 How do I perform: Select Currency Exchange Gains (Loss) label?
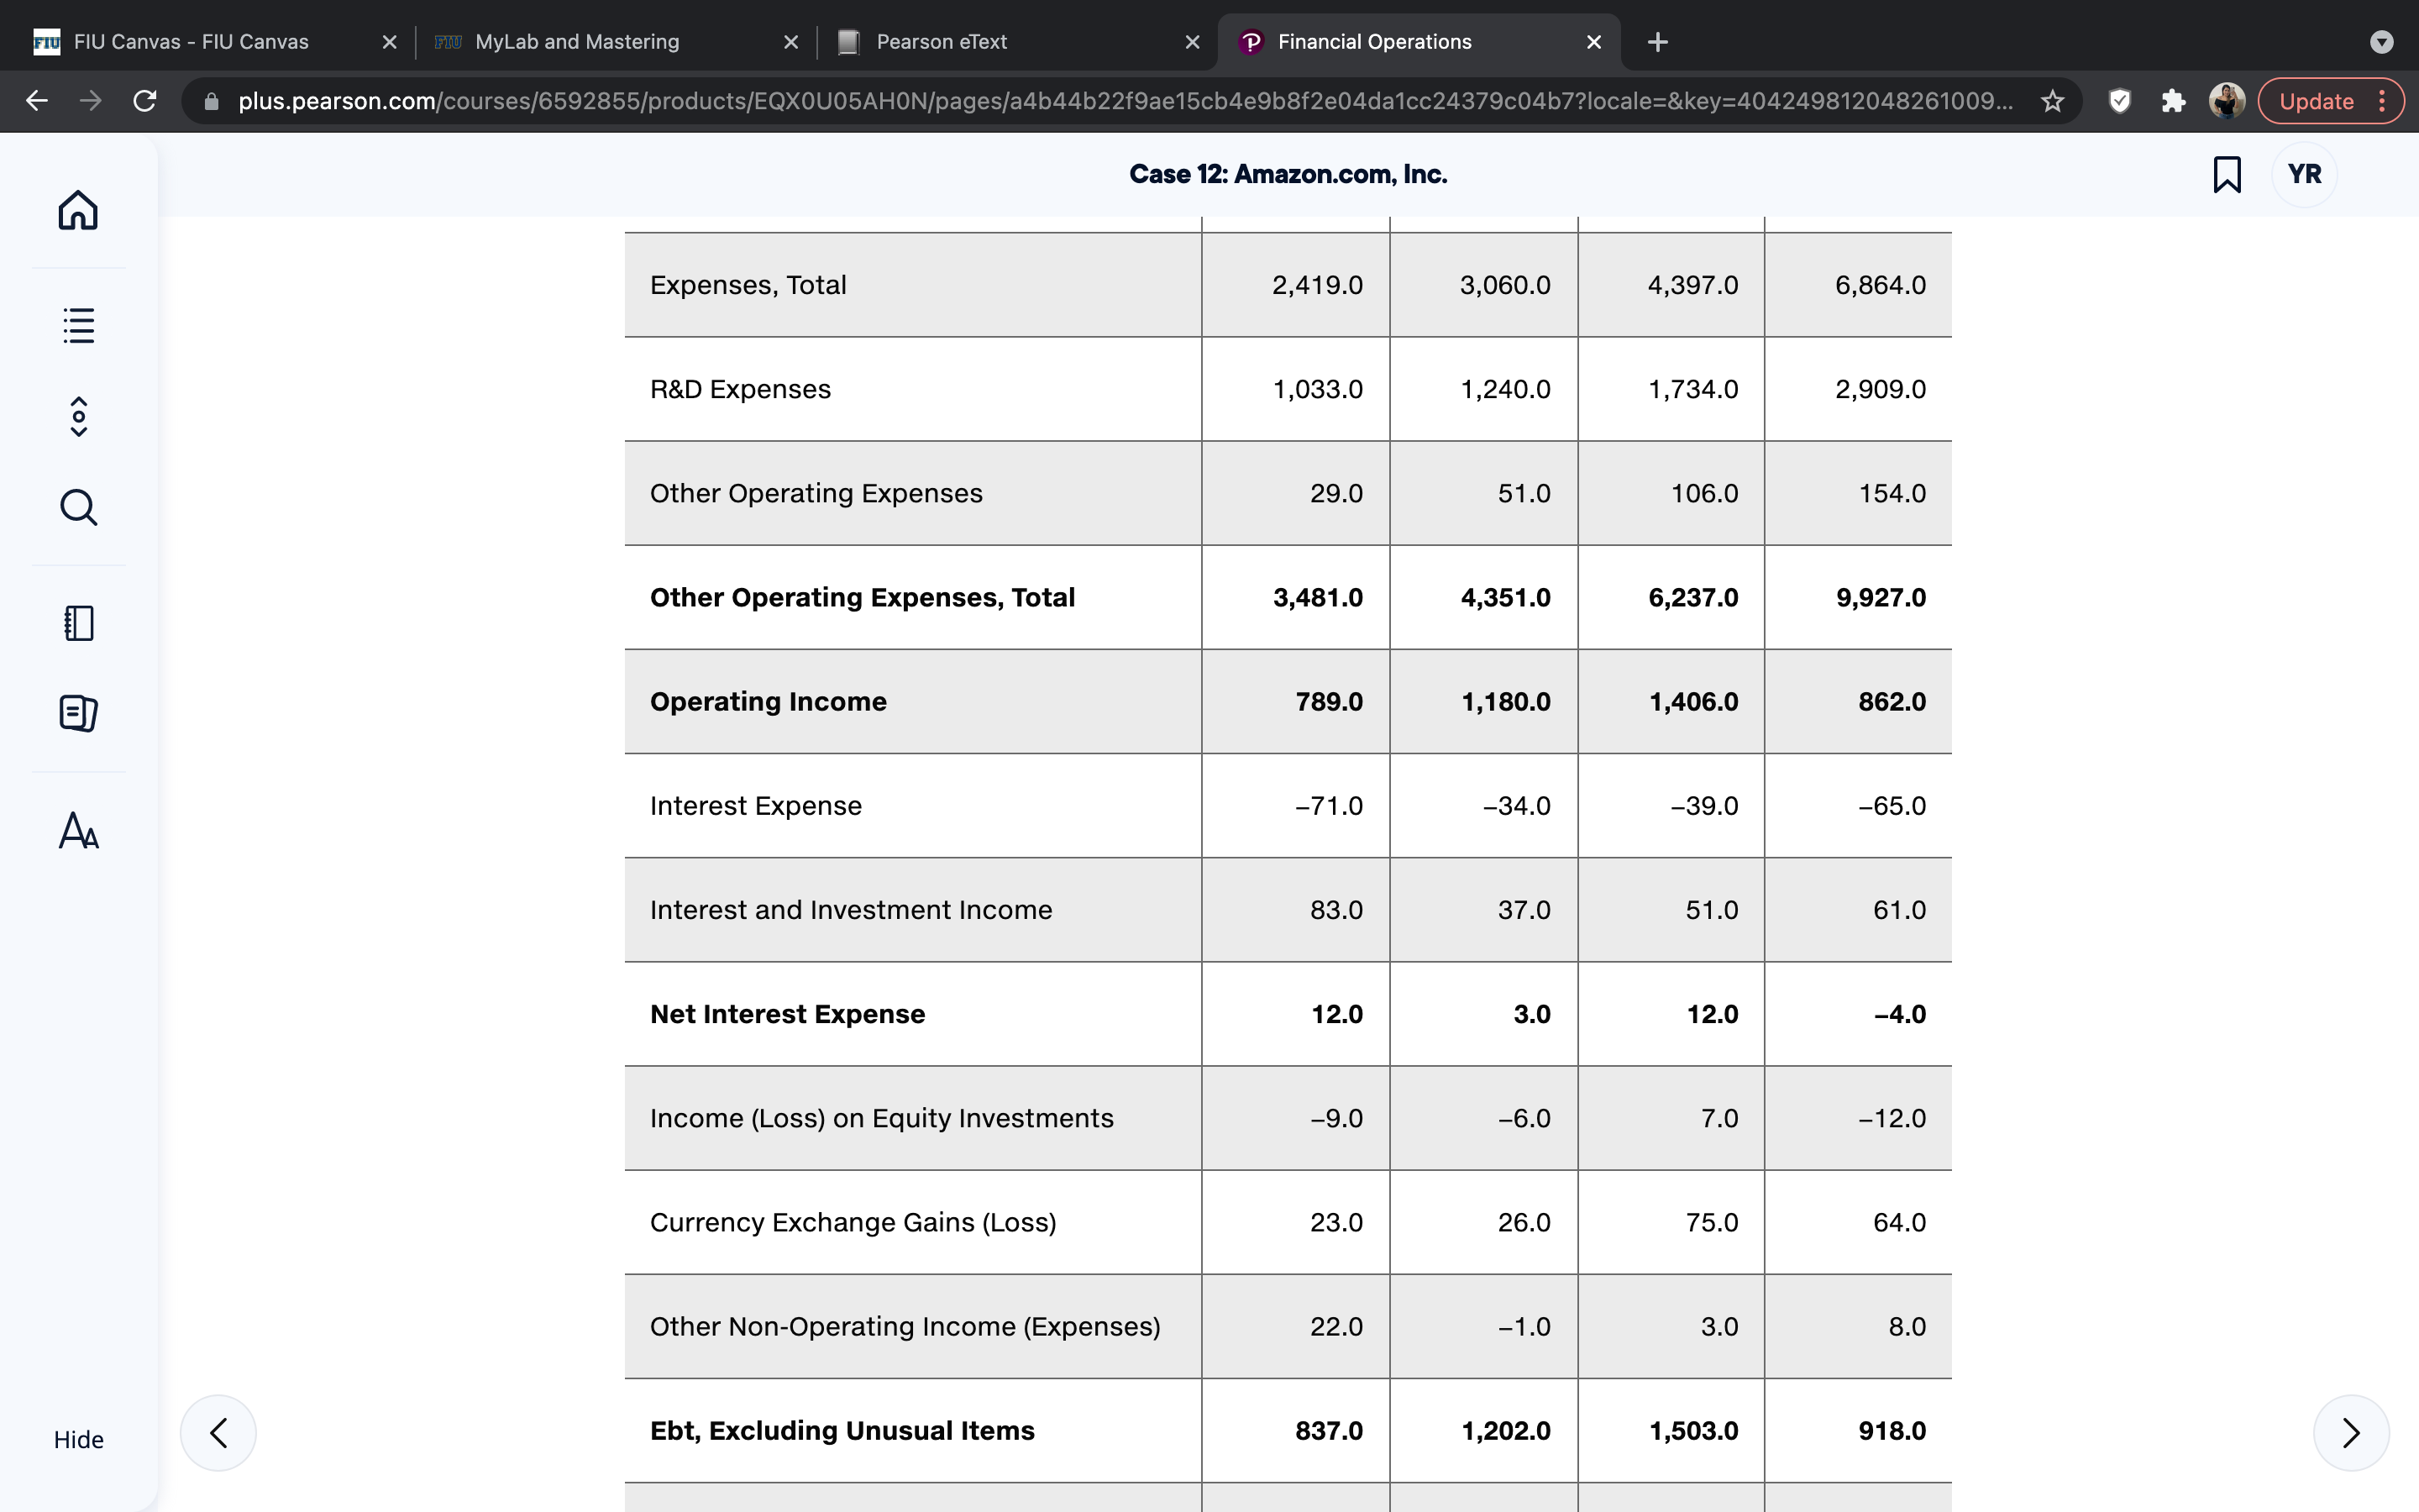click(853, 1222)
